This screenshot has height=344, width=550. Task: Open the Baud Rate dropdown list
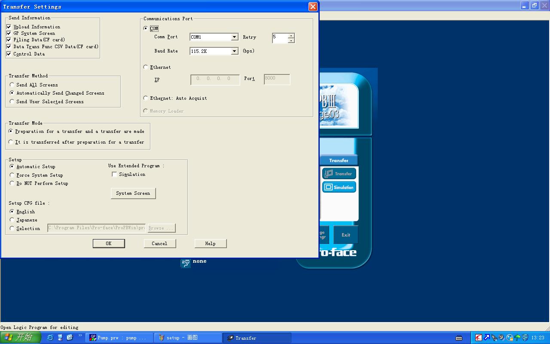(235, 51)
